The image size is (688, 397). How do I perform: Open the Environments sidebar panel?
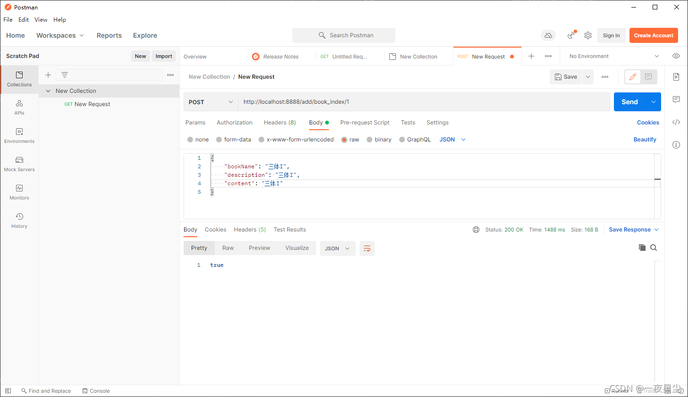[x=19, y=136]
